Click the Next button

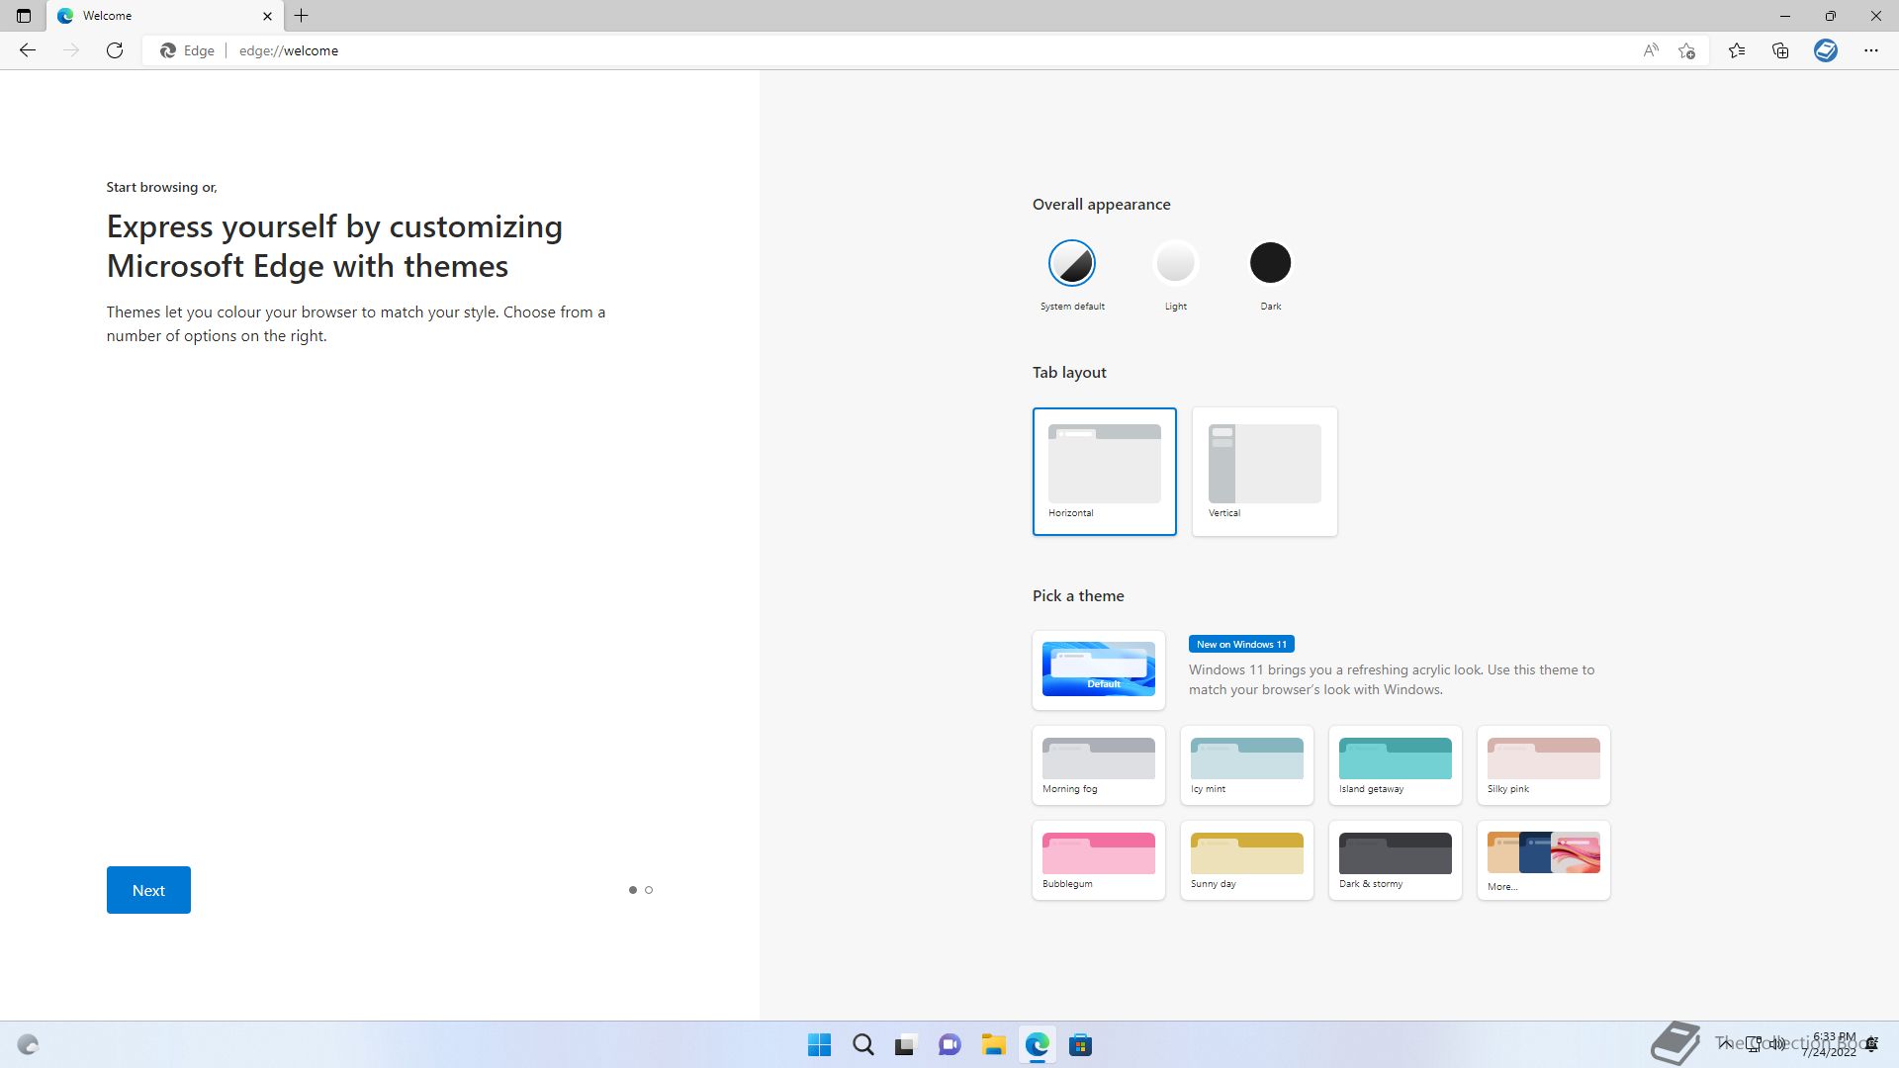pyautogui.click(x=148, y=890)
